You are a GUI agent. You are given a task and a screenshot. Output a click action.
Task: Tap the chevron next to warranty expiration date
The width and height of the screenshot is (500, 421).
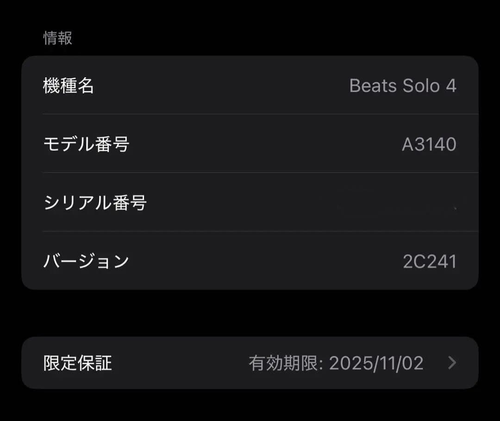tap(451, 363)
